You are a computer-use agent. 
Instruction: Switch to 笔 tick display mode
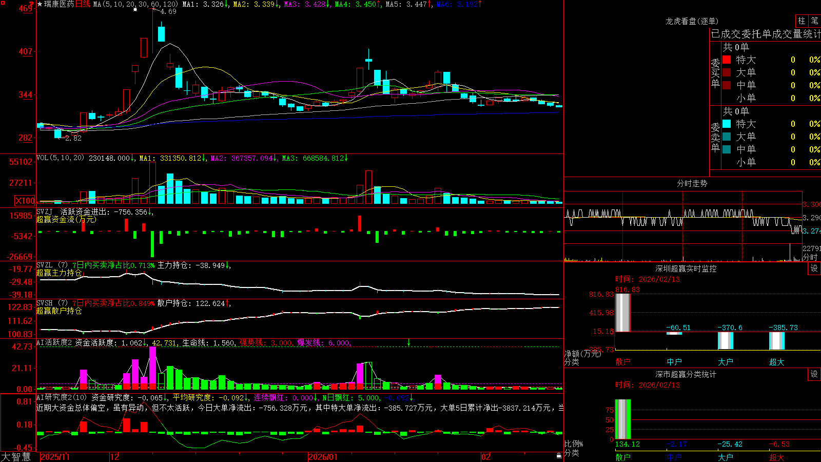pos(814,21)
